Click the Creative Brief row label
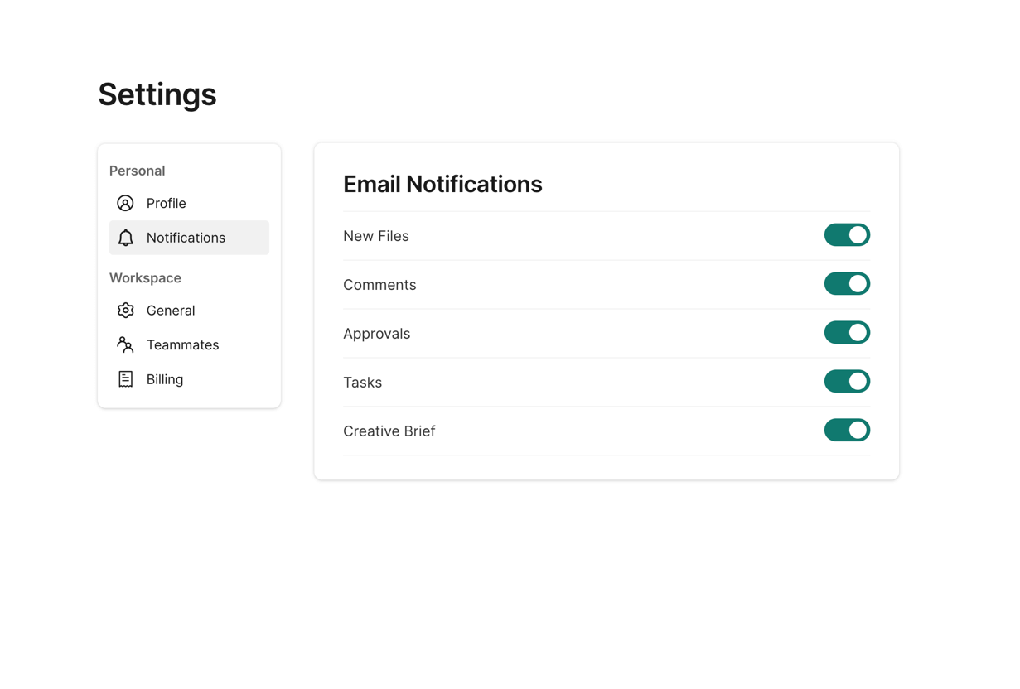1020x689 pixels. (389, 431)
